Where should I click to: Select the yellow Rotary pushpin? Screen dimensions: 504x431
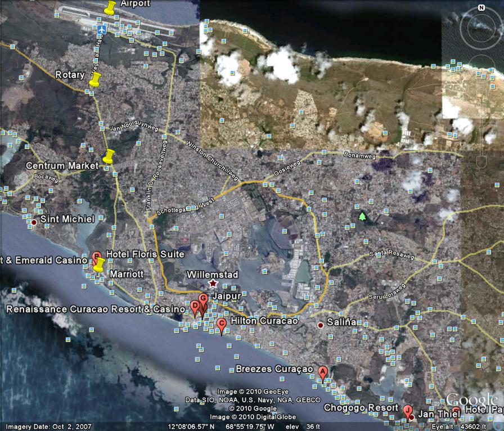[x=95, y=80]
